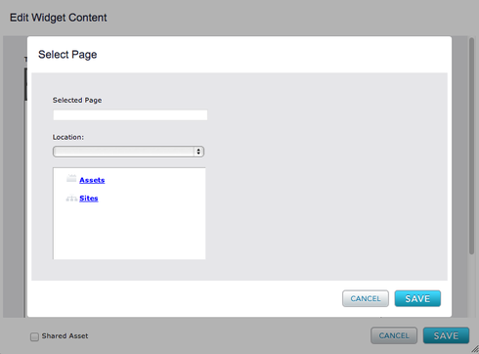Click the Edit Widget Content vertical scrollbar
This screenshot has height=354, width=479.
click(x=471, y=146)
